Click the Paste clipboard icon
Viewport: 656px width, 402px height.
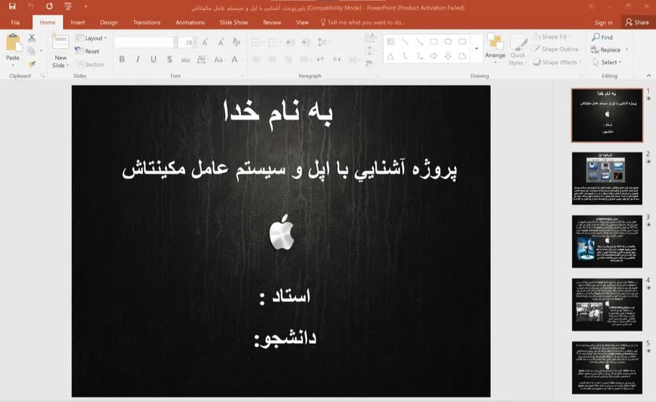(13, 43)
